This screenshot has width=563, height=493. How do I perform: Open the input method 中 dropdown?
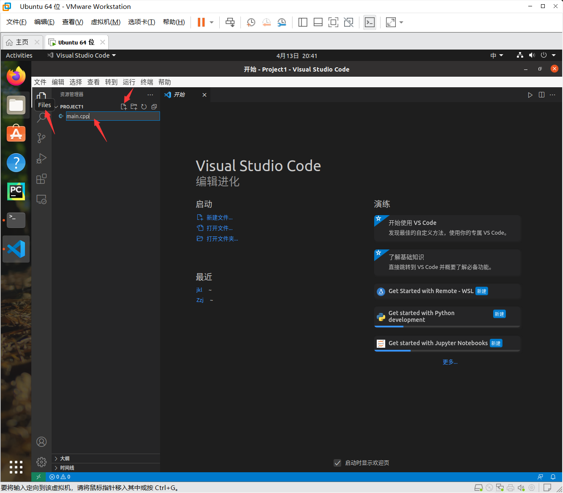pyautogui.click(x=497, y=55)
